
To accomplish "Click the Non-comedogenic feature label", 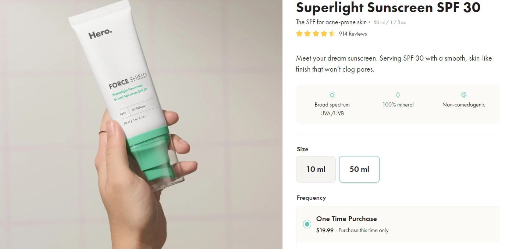I will coord(463,105).
